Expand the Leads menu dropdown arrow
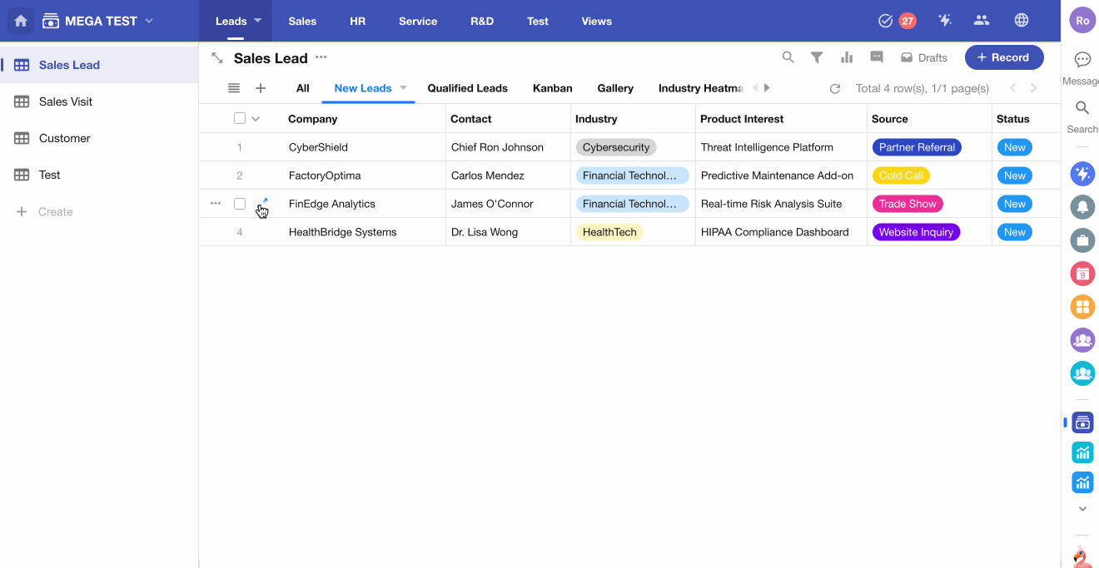 pos(257,21)
